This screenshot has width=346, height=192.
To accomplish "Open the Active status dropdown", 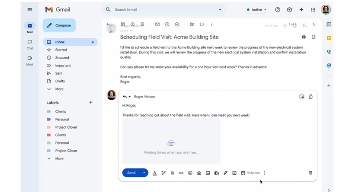I will [256, 9].
